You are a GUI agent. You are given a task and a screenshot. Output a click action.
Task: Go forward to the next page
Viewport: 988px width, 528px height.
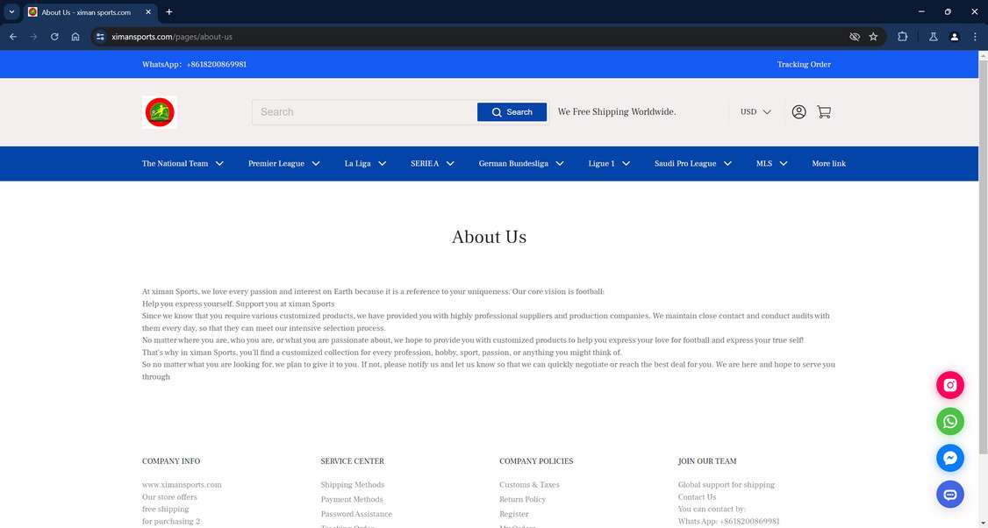(34, 37)
